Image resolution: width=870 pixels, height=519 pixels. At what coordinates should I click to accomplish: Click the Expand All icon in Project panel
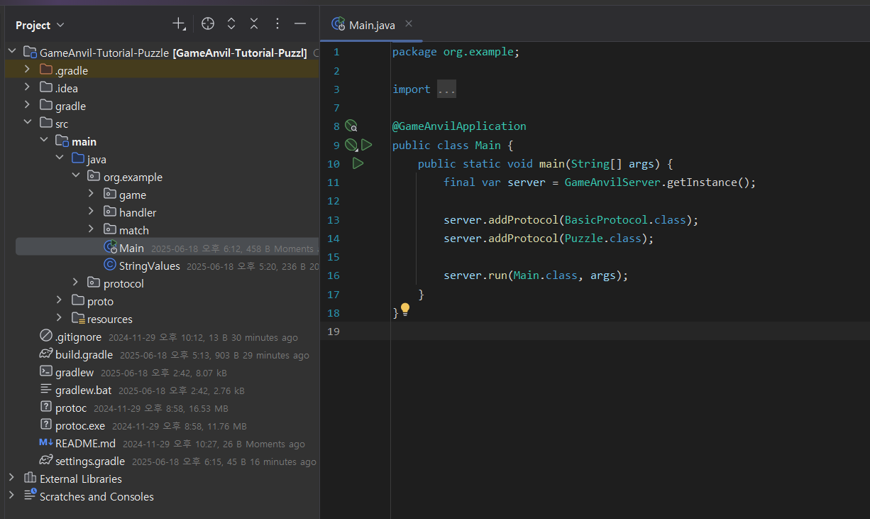pos(231,24)
